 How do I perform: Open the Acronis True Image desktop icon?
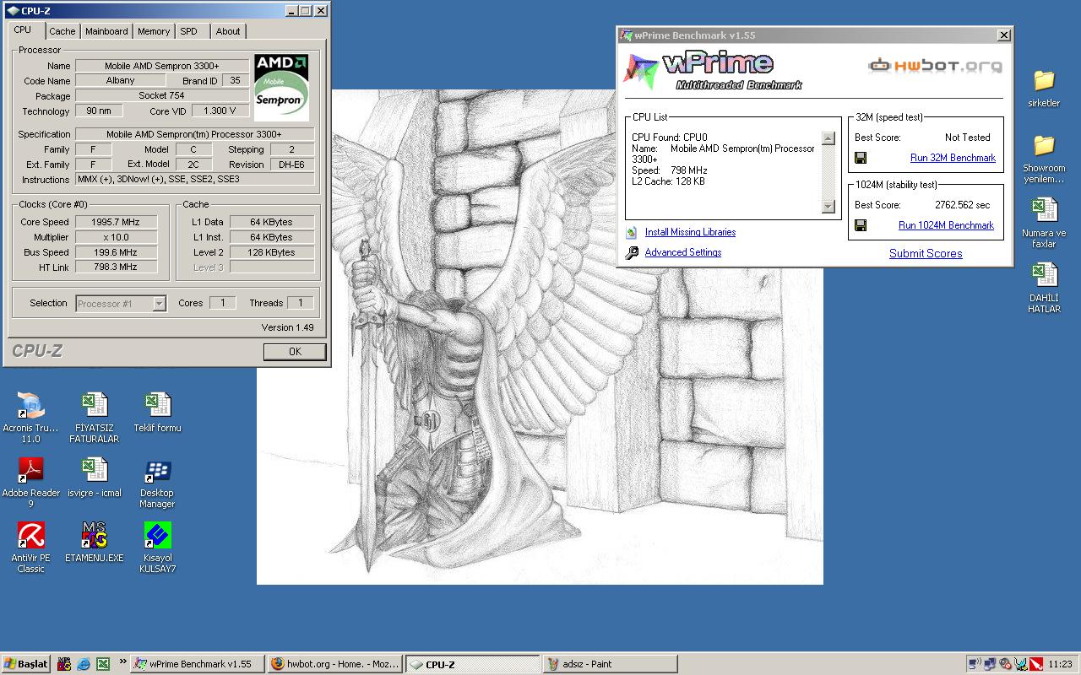(31, 406)
